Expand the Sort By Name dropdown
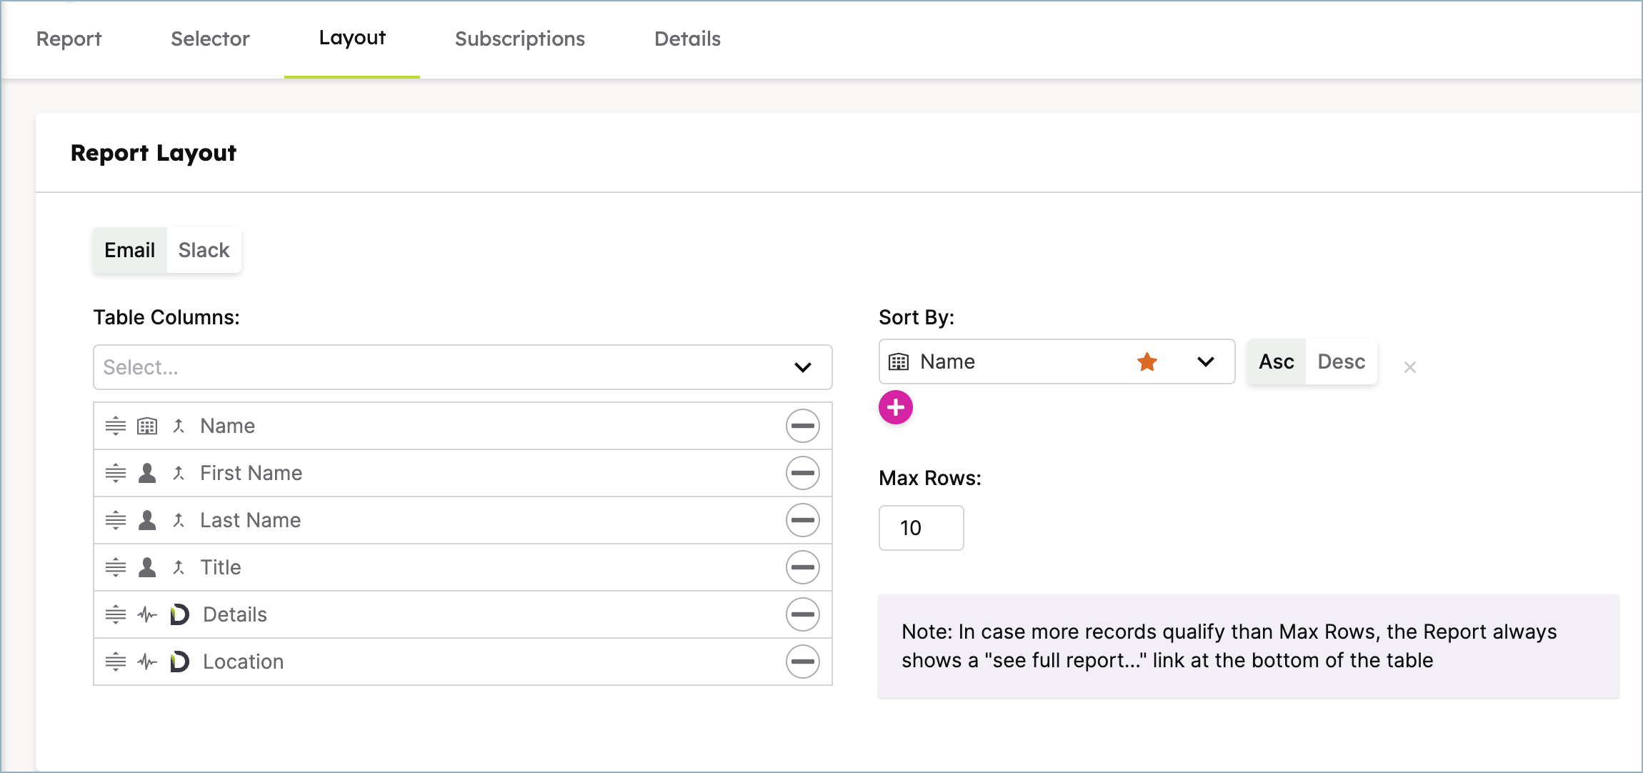1643x773 pixels. click(1206, 361)
